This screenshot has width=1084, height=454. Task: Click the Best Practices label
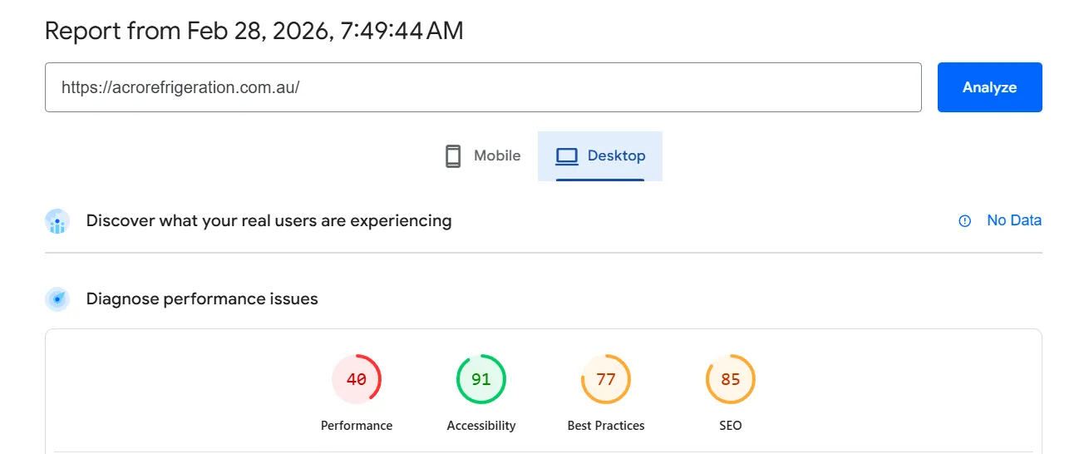point(606,426)
